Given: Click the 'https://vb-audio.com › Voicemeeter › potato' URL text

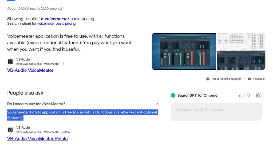Looking at the screenshot, I should pos(43,132).
